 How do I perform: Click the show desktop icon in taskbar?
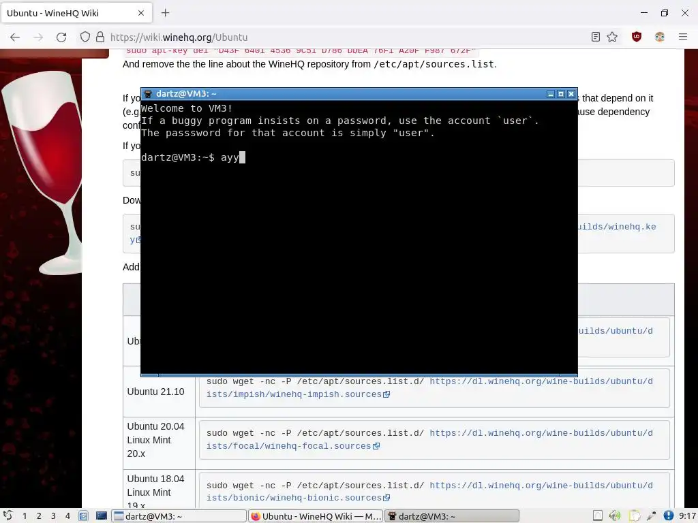(102, 516)
